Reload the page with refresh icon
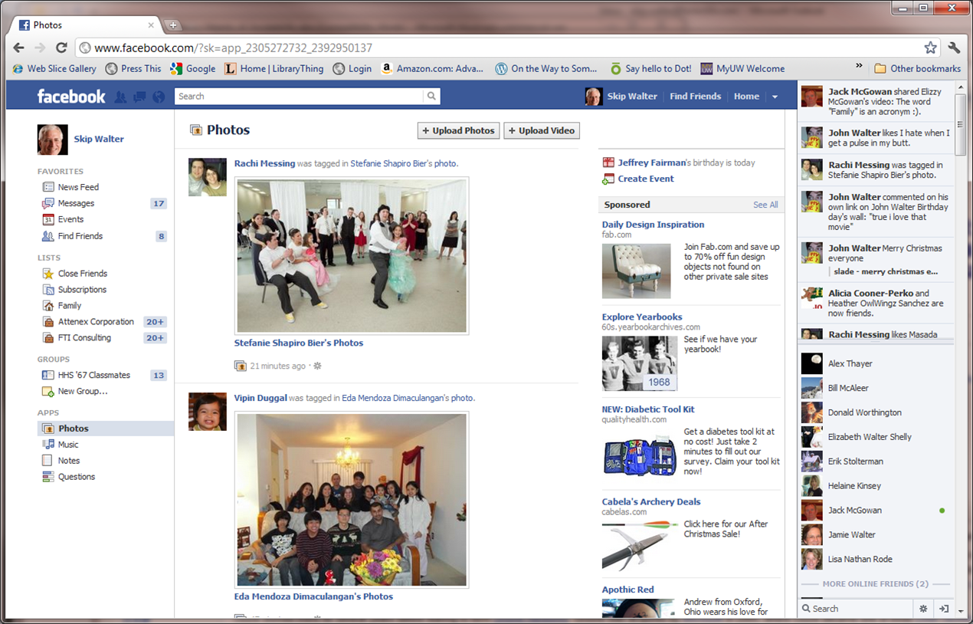 61,48
